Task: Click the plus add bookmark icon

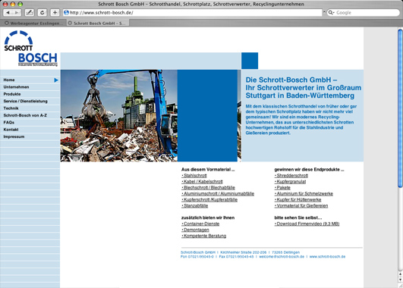Action: pos(55,12)
